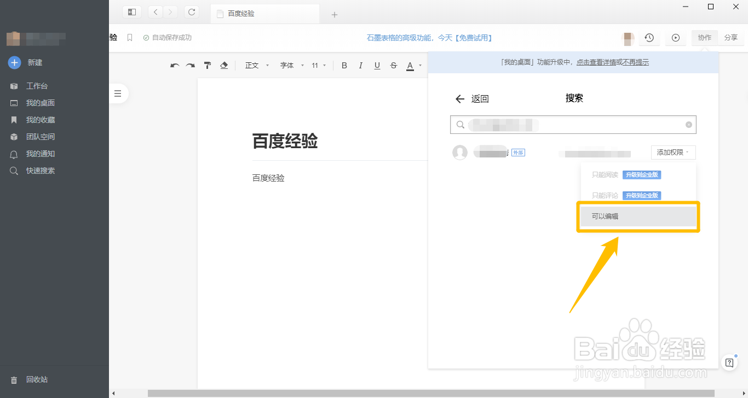Viewport: 748px width, 398px height.
Task: Click the 百度经验 document title
Action: (285, 141)
